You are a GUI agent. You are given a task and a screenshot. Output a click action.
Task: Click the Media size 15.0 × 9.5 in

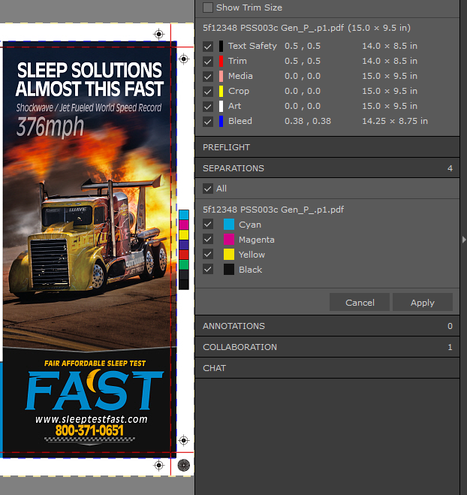point(390,76)
